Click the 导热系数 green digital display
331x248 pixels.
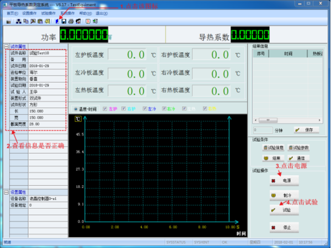point(250,35)
